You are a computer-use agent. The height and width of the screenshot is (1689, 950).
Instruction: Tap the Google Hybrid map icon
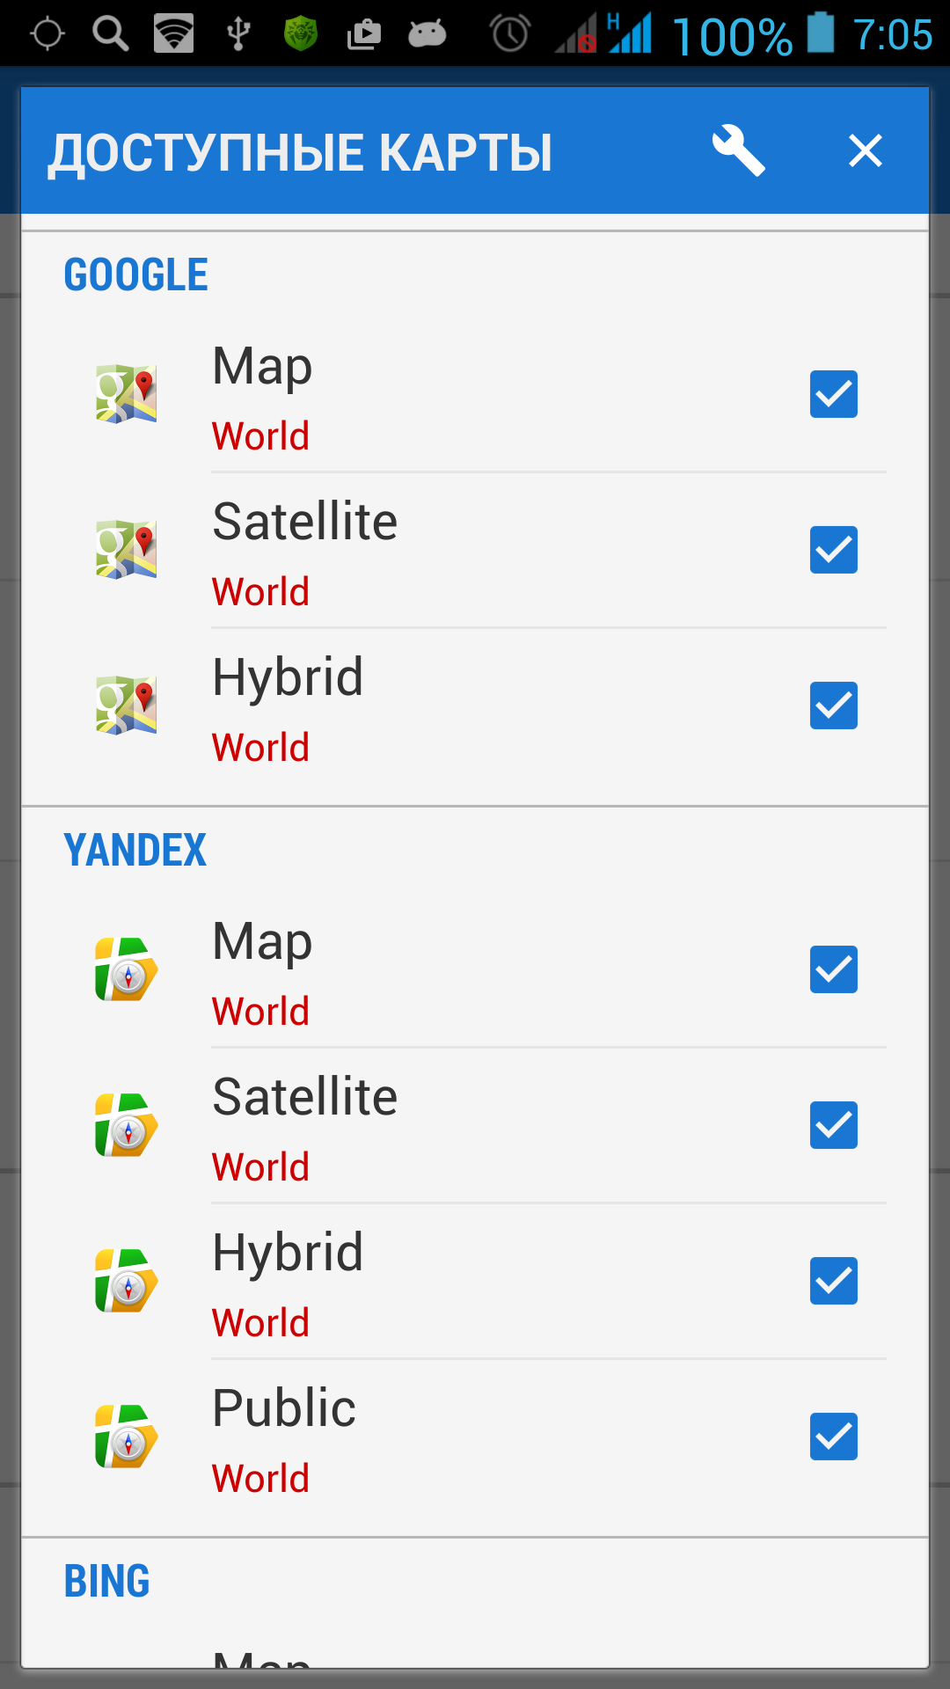click(127, 705)
